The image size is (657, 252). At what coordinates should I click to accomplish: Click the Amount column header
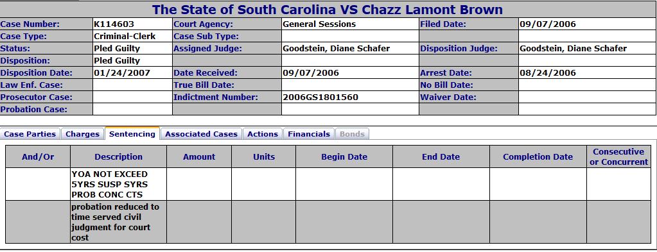coord(199,156)
